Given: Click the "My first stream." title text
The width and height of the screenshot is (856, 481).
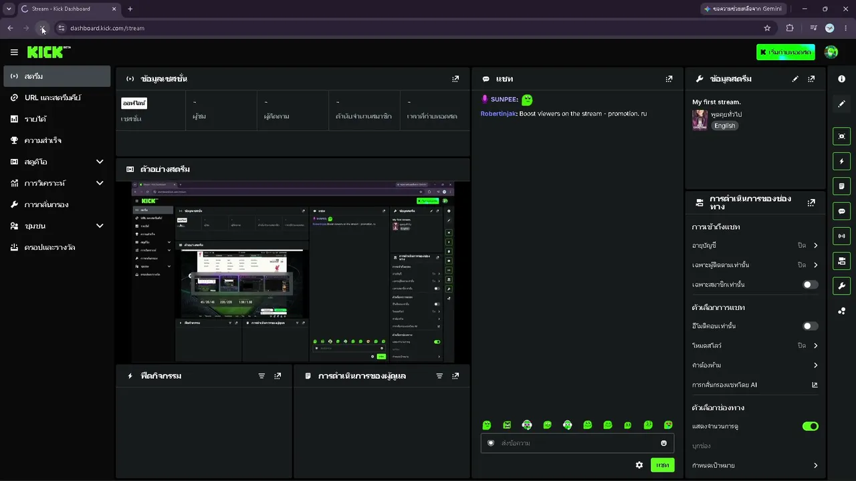Looking at the screenshot, I should point(716,102).
